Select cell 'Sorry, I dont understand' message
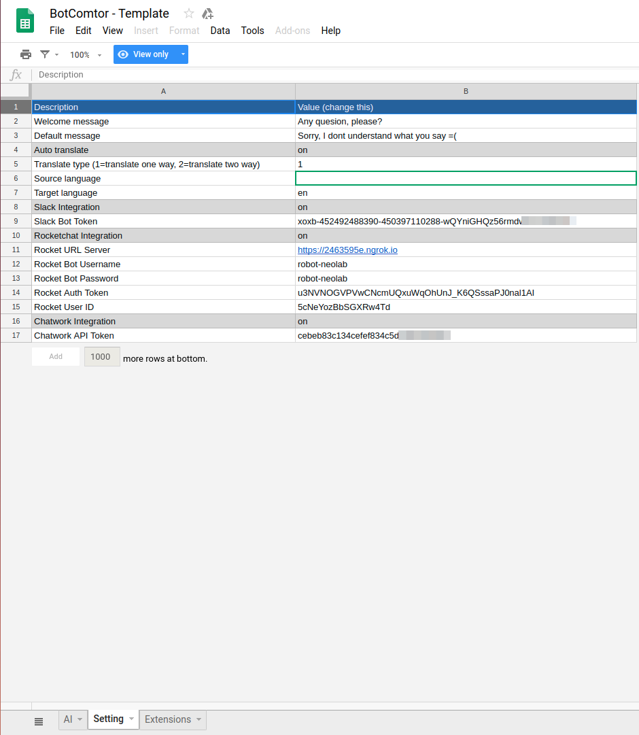Image resolution: width=639 pixels, height=735 pixels. (x=466, y=135)
